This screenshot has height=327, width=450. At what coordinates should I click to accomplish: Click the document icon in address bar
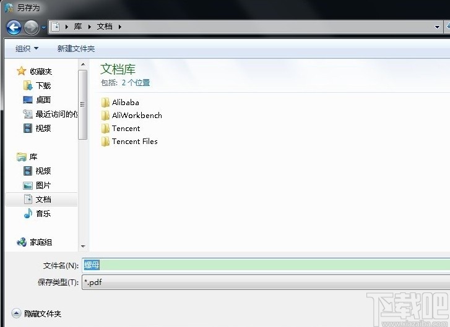click(55, 27)
